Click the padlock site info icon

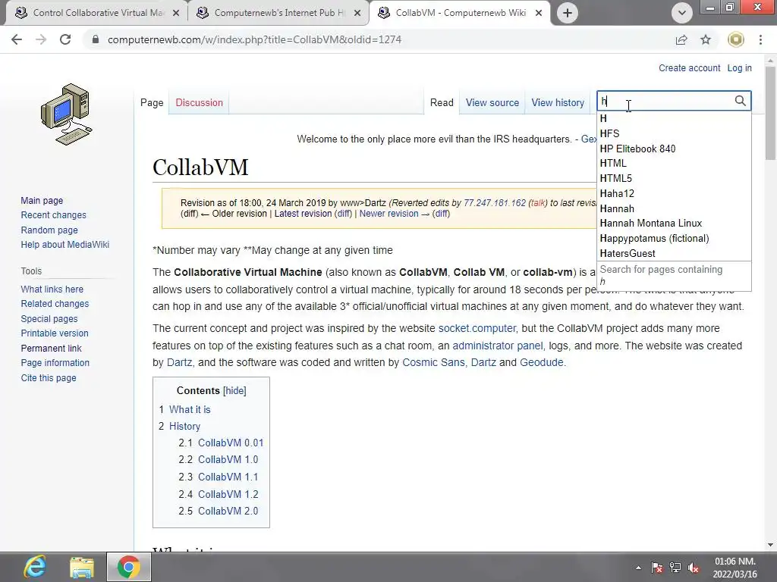click(x=96, y=39)
